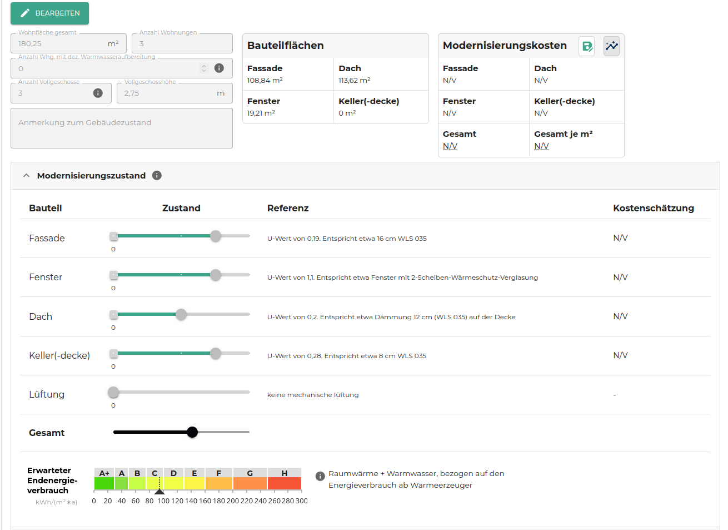Image resolution: width=728 pixels, height=530 pixels.
Task: Click the Gesamt je m² N/V link
Action: tap(541, 146)
